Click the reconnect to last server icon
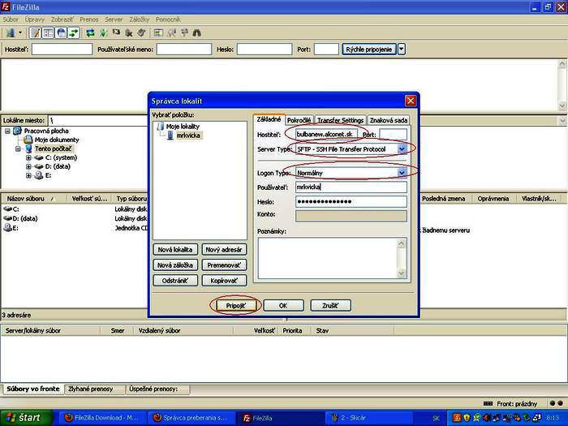 [142, 33]
